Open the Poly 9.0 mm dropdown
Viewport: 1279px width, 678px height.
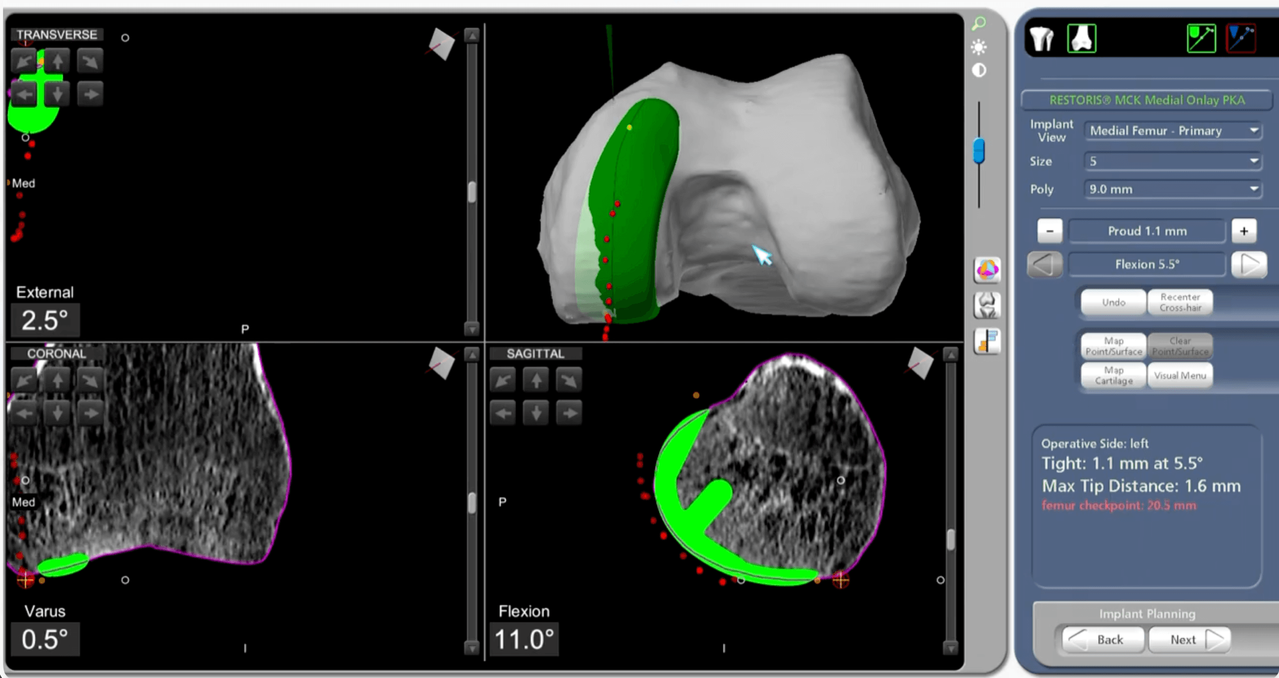coord(1173,189)
